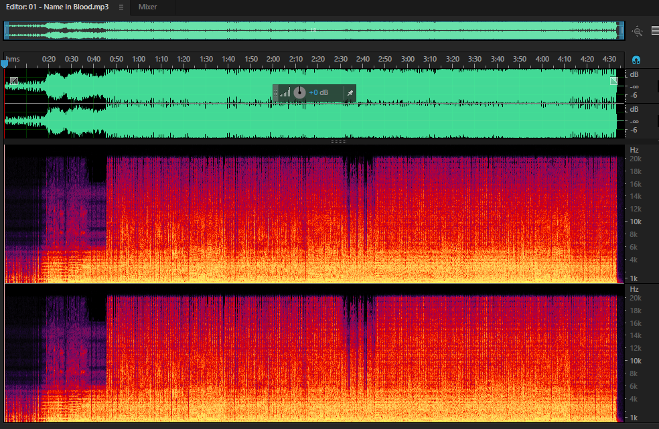Click the 0:50 mark on the time ruler
The image size is (659, 429).
(117, 60)
